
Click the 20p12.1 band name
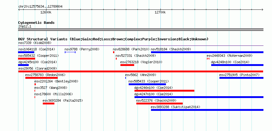coord(25,27)
